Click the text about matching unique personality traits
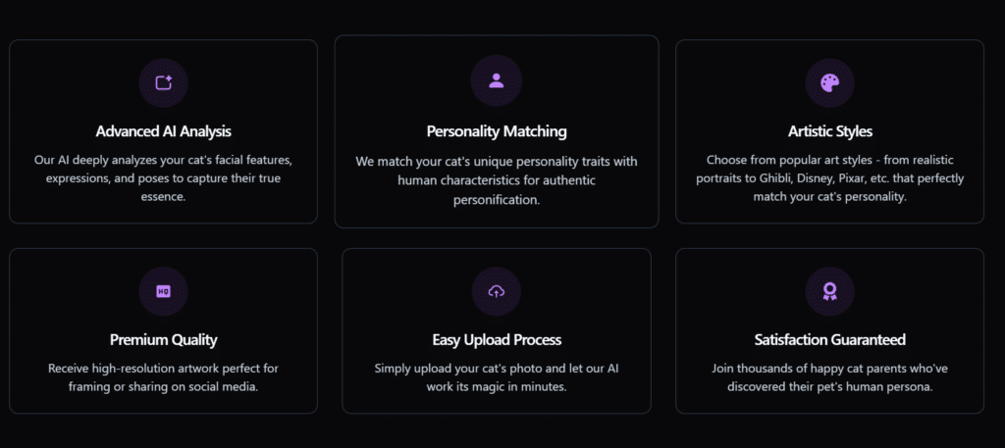 coord(496,180)
